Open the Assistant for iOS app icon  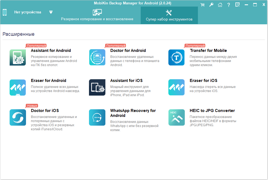pyautogui.click(x=97, y=87)
